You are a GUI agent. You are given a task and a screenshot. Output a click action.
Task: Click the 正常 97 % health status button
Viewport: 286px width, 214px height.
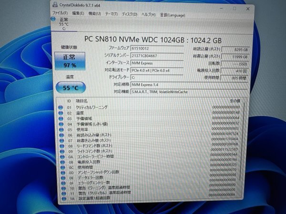(x=70, y=61)
